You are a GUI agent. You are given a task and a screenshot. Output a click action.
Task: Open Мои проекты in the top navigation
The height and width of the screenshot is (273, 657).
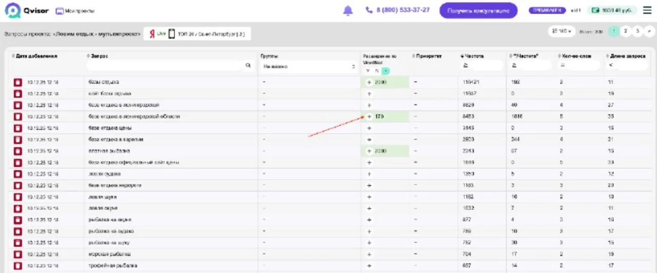pos(75,11)
